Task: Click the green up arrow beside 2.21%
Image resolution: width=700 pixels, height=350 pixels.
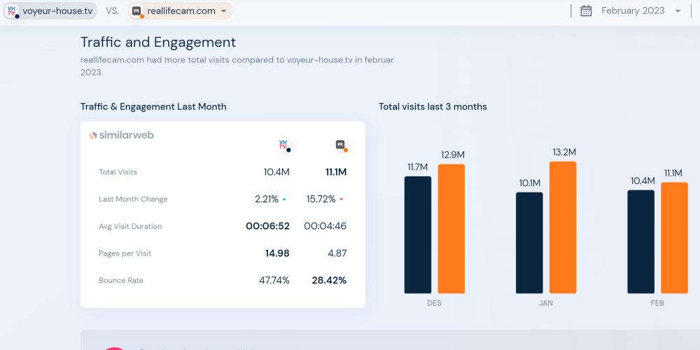Action: pos(284,199)
